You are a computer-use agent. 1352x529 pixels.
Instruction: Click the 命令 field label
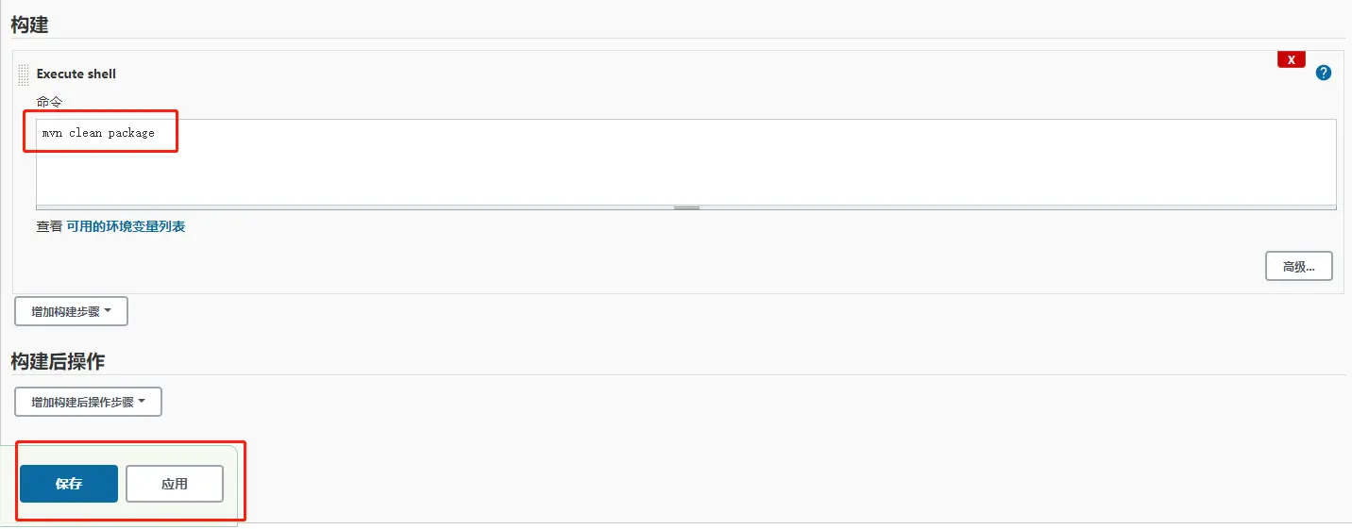(x=49, y=101)
